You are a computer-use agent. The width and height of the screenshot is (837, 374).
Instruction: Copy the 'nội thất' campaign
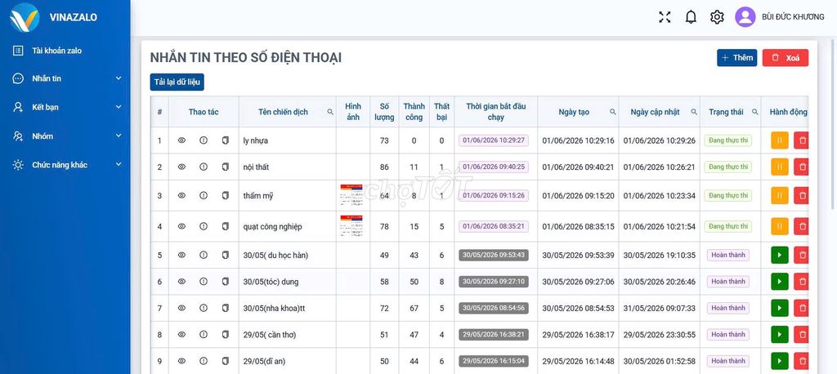click(226, 167)
